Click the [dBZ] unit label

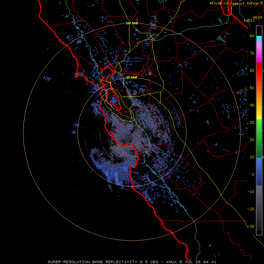click(249, 20)
